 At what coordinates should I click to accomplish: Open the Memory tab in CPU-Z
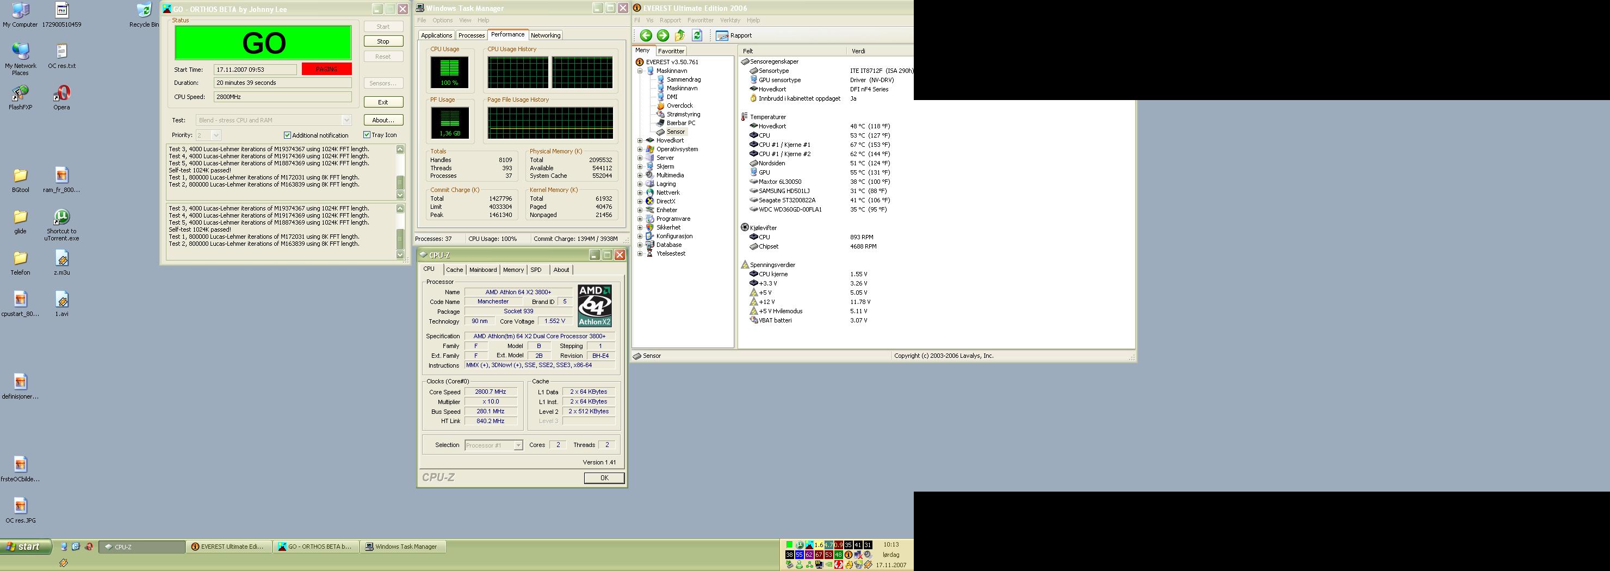[513, 270]
